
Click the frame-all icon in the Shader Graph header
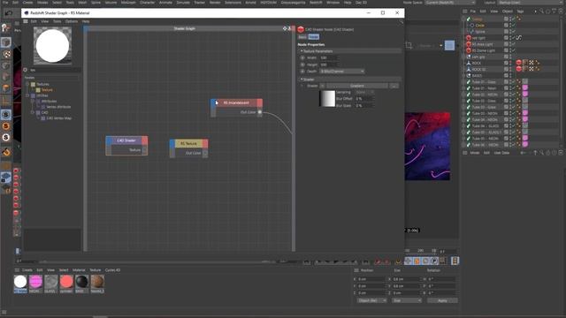click(285, 28)
